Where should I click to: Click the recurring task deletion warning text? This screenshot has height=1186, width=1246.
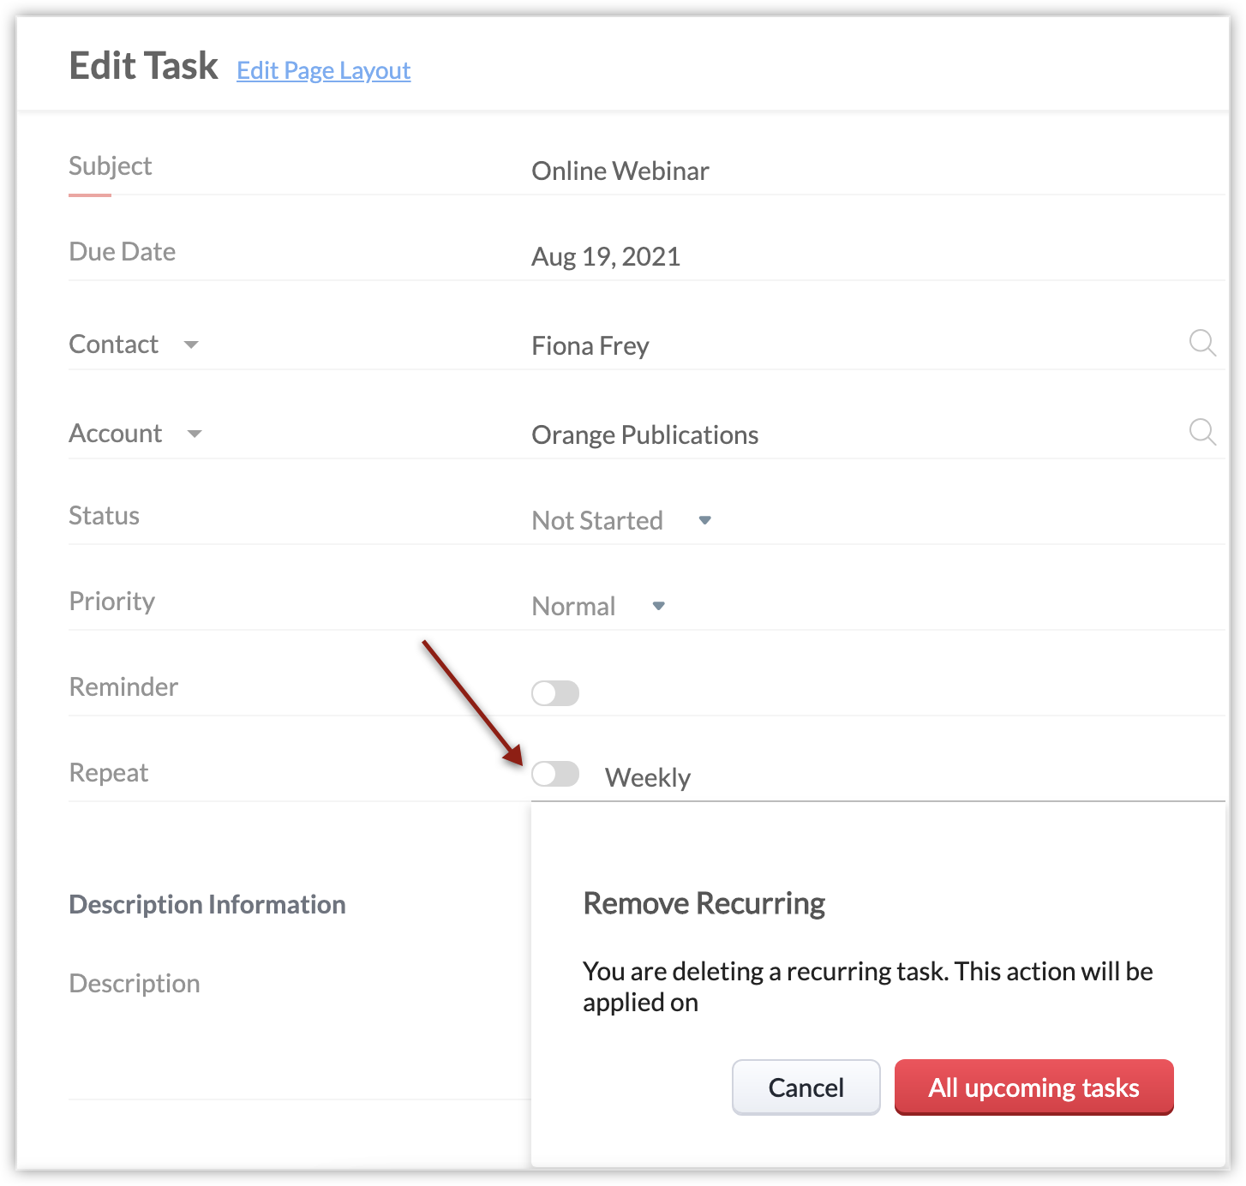click(868, 986)
